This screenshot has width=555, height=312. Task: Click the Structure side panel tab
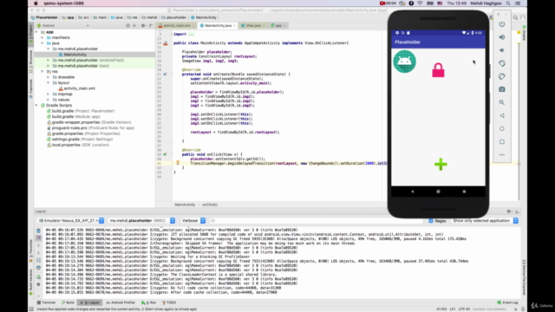31,61
